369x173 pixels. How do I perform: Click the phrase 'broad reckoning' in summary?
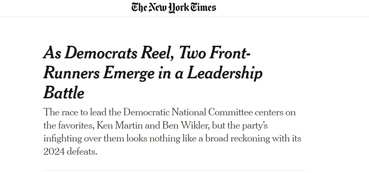[x=238, y=139]
